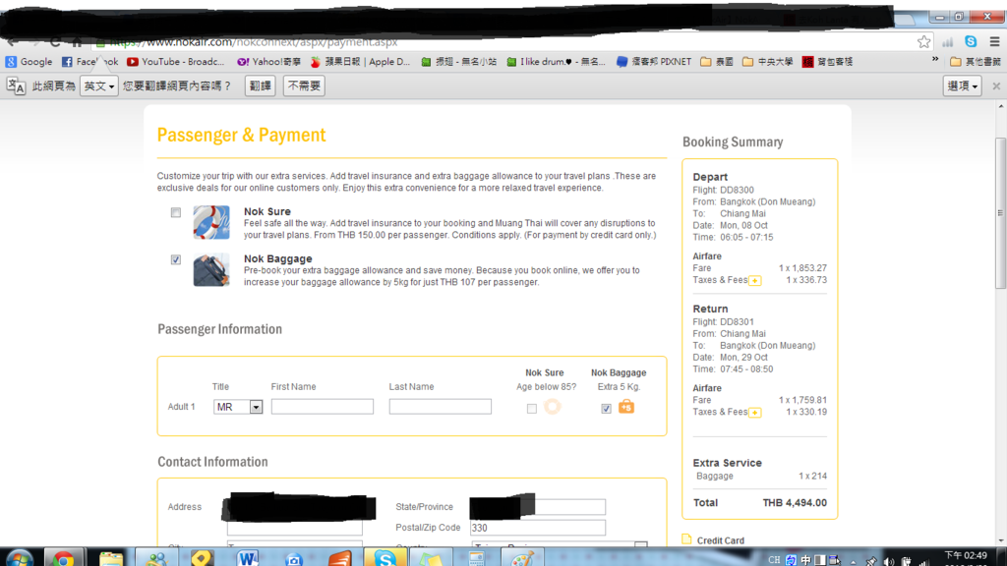This screenshot has height=566, width=1007.
Task: Open Paint from the taskbar
Action: click(522, 558)
